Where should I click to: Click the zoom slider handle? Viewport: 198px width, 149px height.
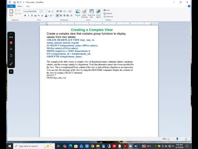177,139
